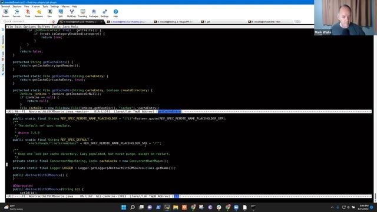Open the taskbar weather widget
This screenshot has height=212, width=377.
(x=14, y=207)
